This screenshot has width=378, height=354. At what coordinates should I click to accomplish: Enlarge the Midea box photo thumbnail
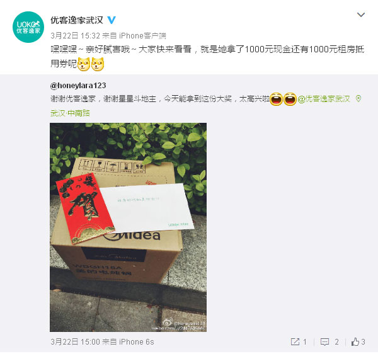128,227
